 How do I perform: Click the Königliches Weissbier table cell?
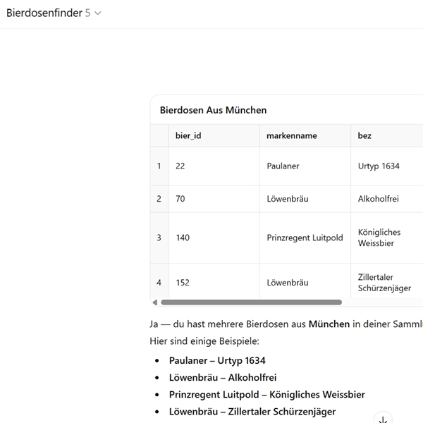click(379, 238)
